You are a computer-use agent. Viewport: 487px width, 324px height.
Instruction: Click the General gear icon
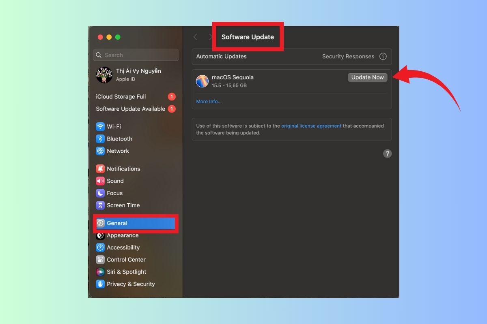pos(100,223)
